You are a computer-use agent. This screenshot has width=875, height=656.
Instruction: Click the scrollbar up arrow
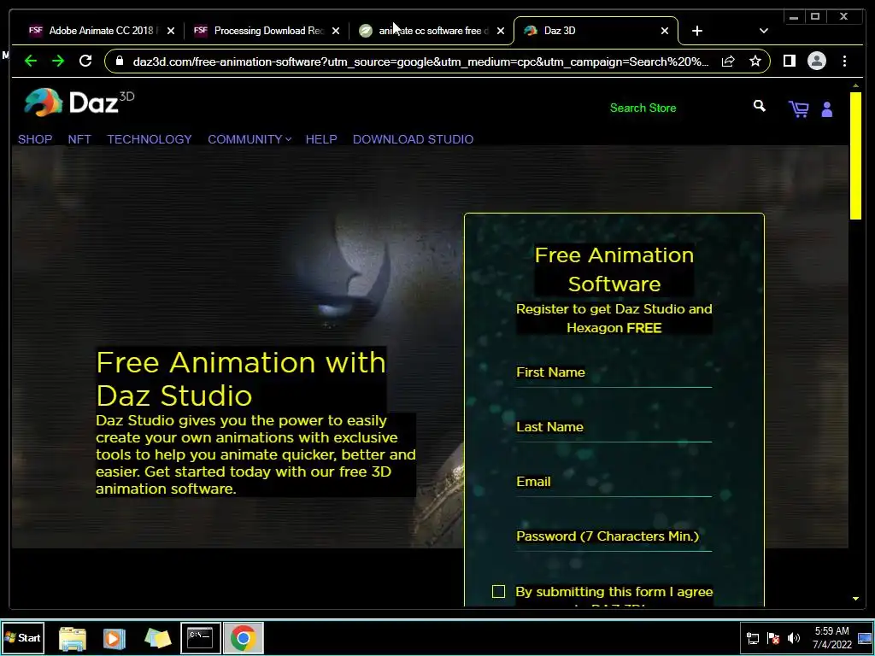click(x=855, y=86)
